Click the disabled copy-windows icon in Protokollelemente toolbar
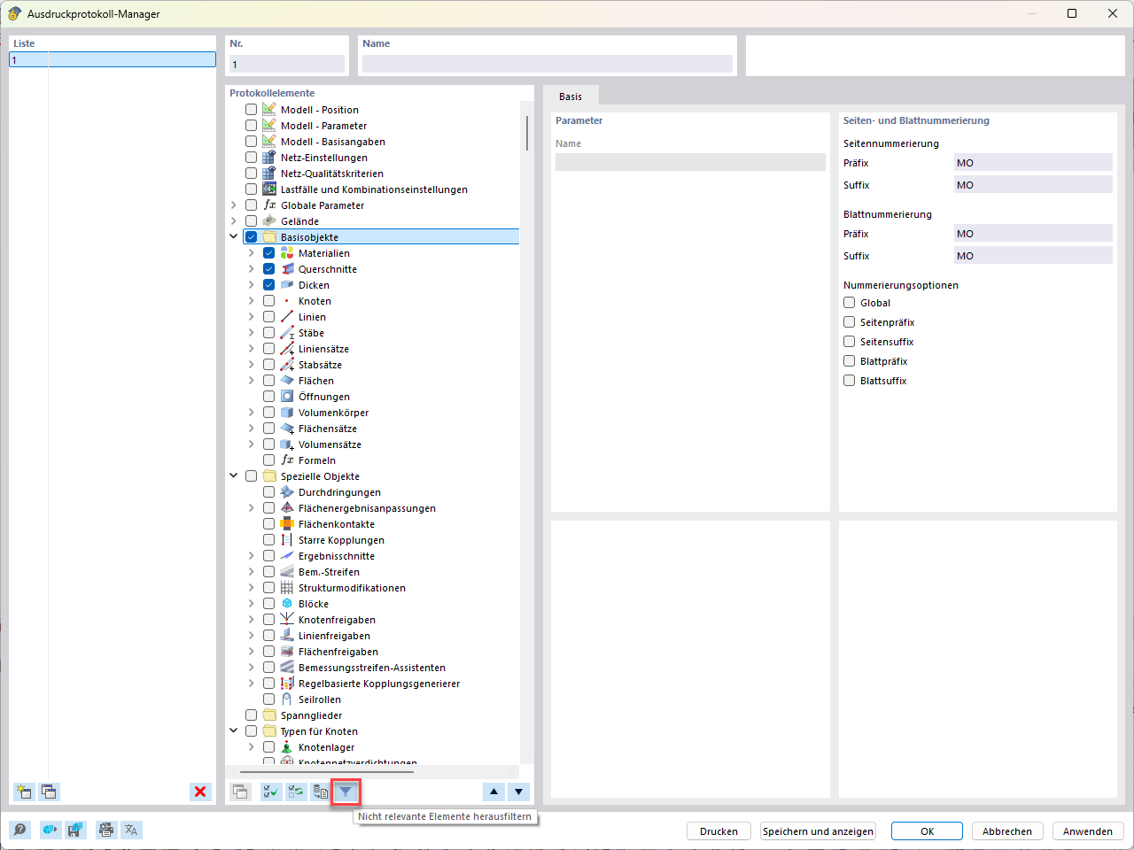The height and width of the screenshot is (850, 1134). tap(239, 792)
